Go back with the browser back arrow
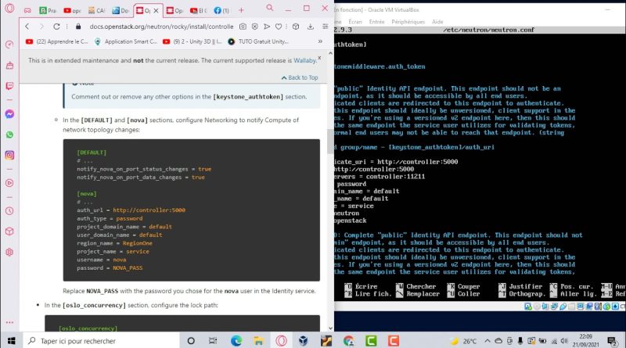This screenshot has width=626, height=348. pyautogui.click(x=27, y=27)
